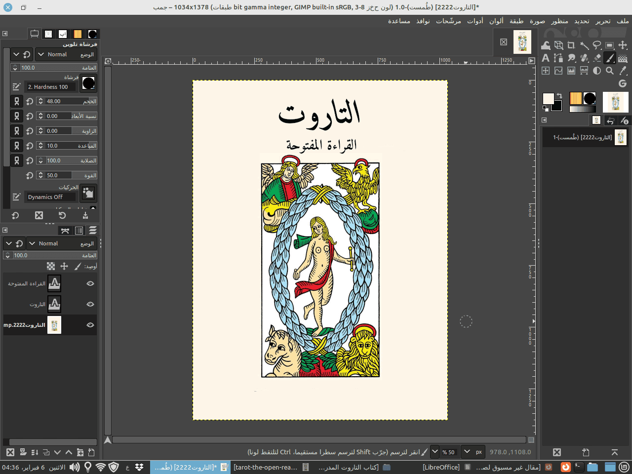Open tool options panel configuration menu arrow

tap(5, 34)
